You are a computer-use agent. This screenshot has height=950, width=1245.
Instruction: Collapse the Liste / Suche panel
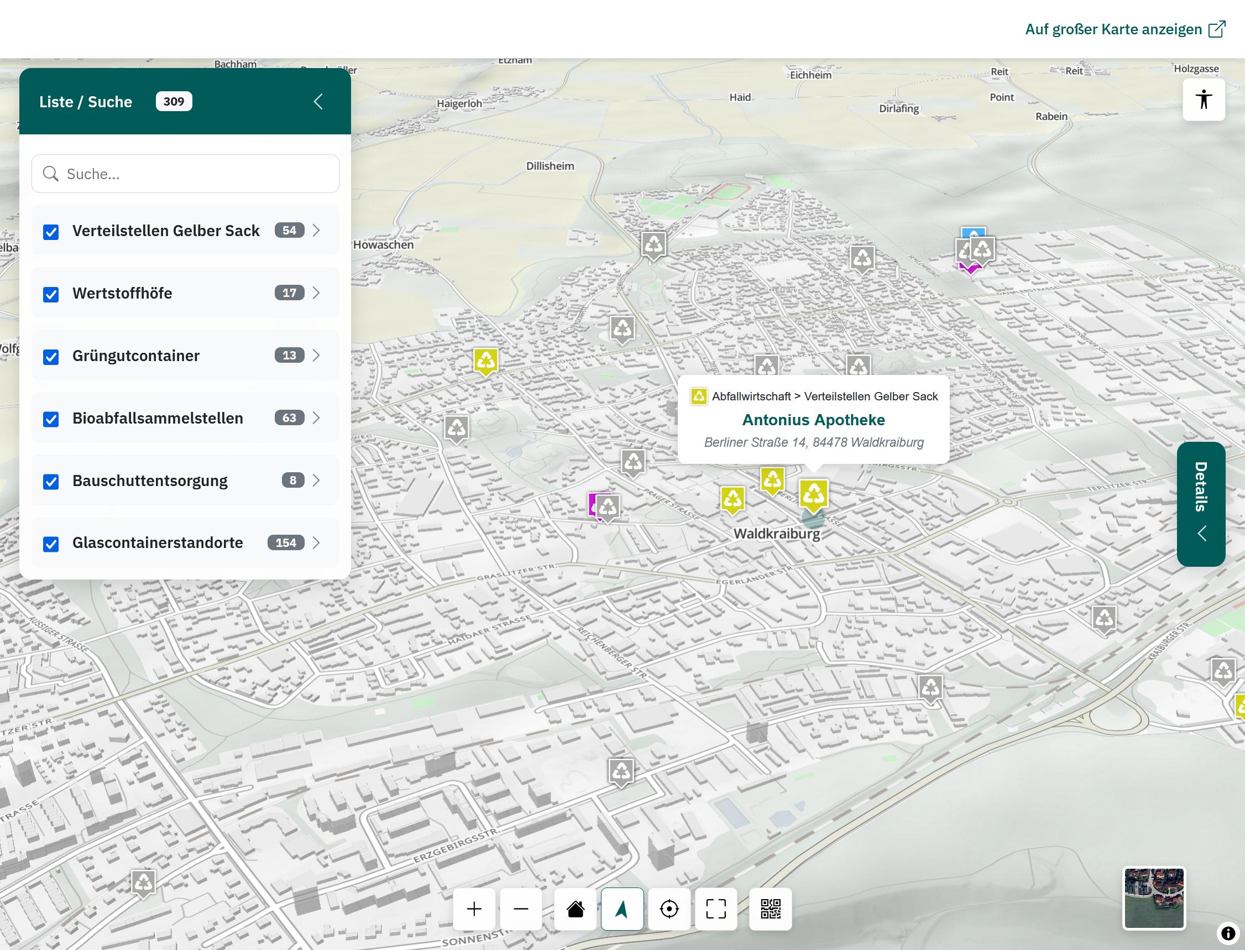[x=318, y=102]
